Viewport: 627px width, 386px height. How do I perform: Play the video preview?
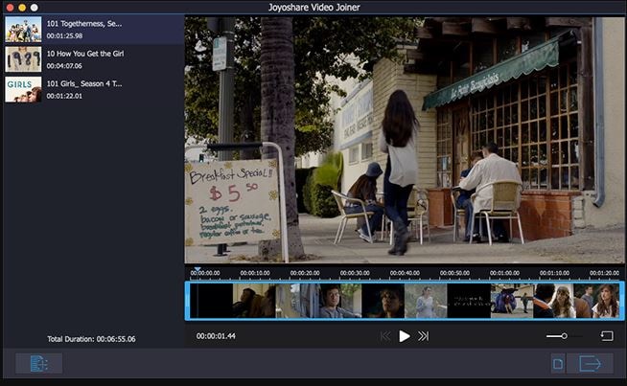[x=405, y=336]
